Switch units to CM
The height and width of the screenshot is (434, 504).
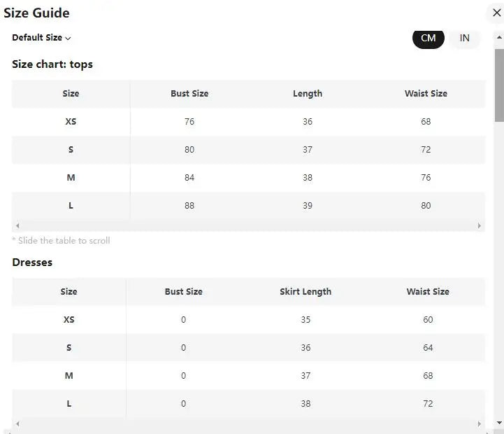pyautogui.click(x=428, y=38)
